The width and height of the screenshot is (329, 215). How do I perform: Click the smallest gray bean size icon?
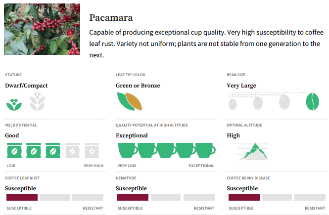(x=233, y=104)
